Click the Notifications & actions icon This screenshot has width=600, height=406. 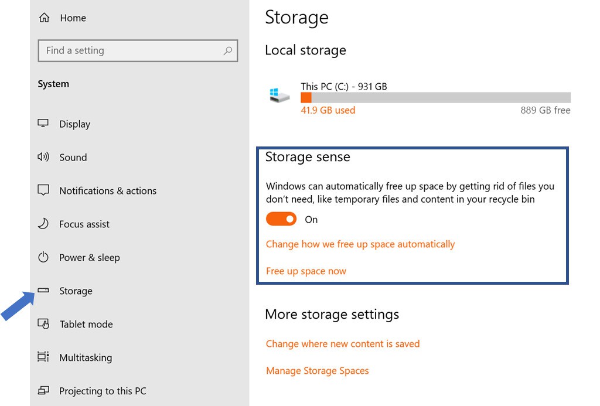[43, 190]
